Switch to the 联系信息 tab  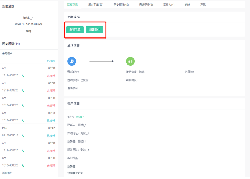(x=73, y=5)
